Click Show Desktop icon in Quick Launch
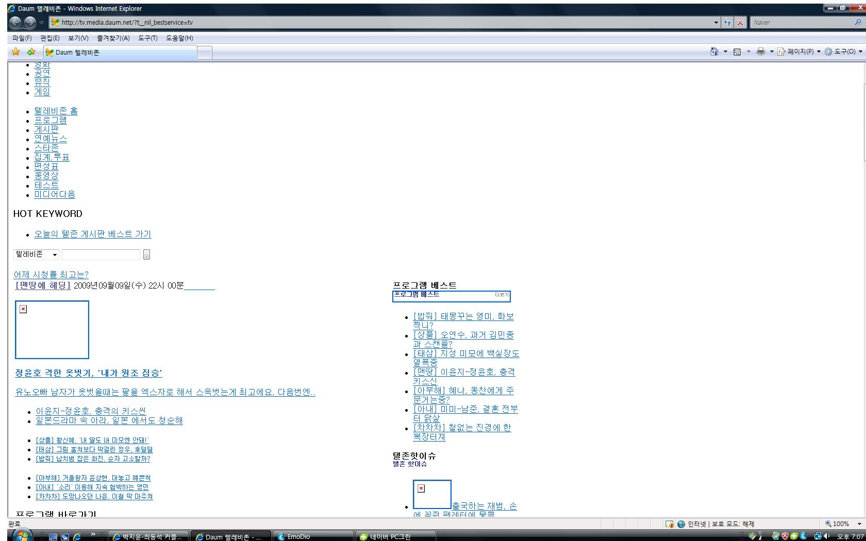The height and width of the screenshot is (541, 866). [53, 536]
